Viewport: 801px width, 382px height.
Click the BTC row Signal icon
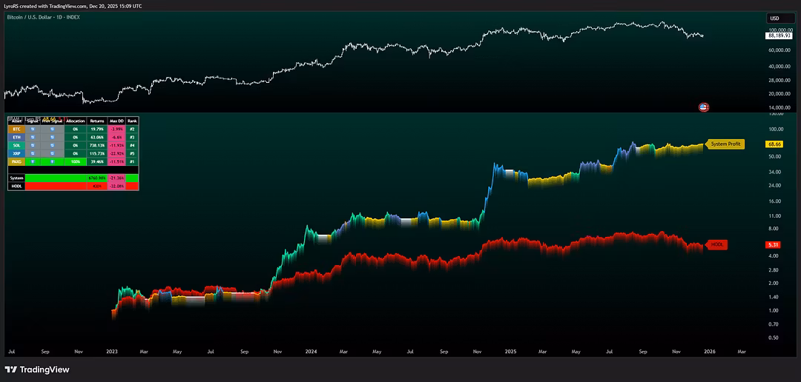(x=33, y=129)
